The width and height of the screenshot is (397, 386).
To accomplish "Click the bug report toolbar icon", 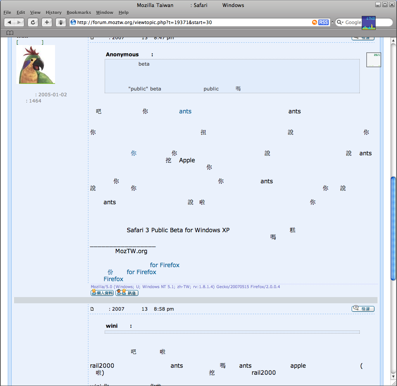I will click(x=61, y=22).
